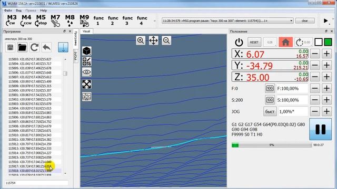Image resolution: width=337 pixels, height=189 pixels.
Task: Increase Z axis position
Action: pyautogui.click(x=326, y=77)
